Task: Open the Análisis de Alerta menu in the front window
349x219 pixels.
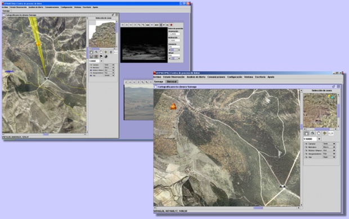Action: pos(196,77)
